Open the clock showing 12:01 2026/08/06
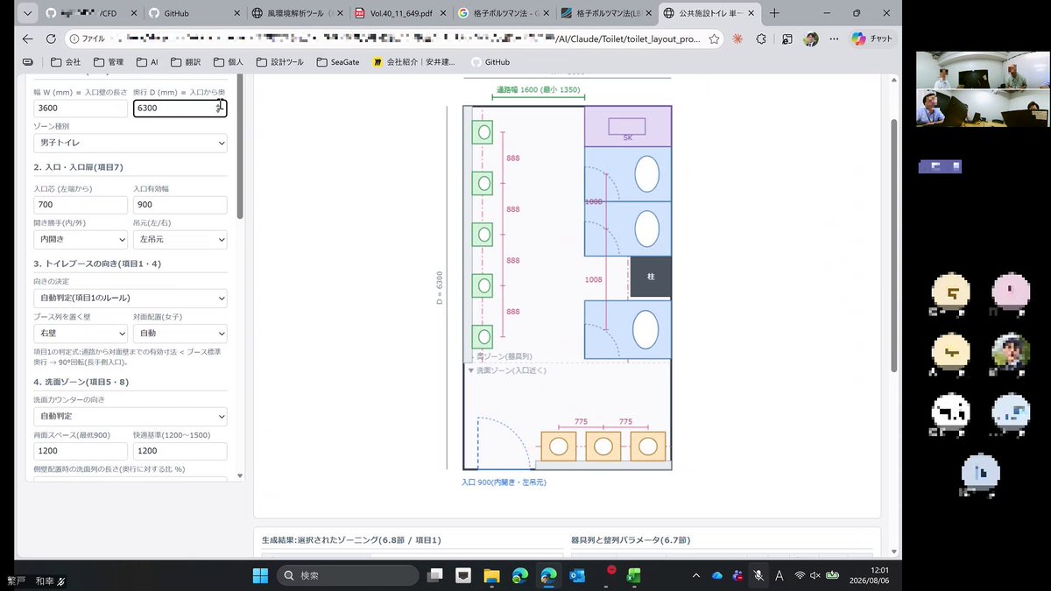 click(867, 575)
